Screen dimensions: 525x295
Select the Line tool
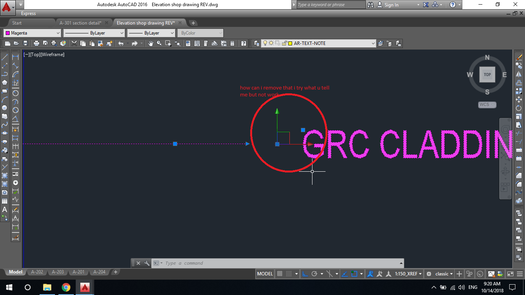pos(5,57)
